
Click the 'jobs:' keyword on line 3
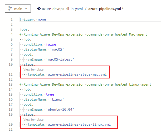pyautogui.click(x=25, y=29)
